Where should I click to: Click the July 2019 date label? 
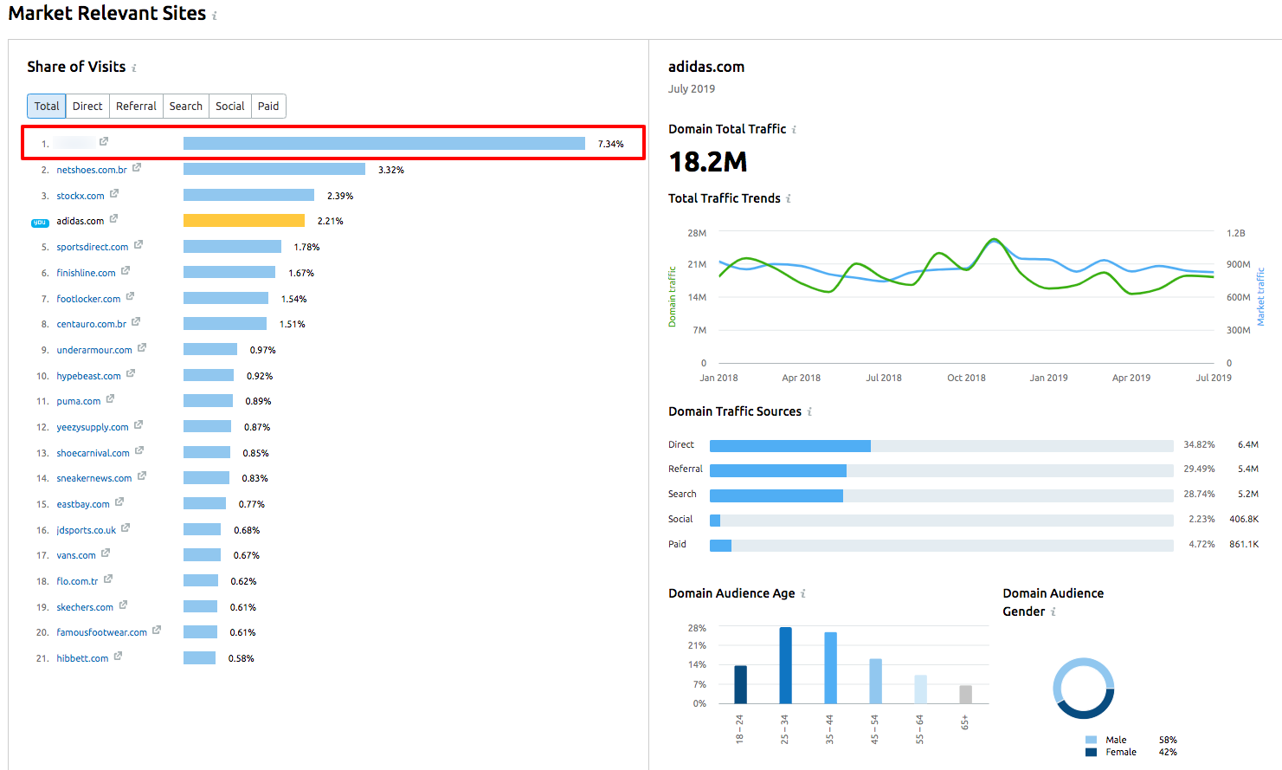point(692,88)
